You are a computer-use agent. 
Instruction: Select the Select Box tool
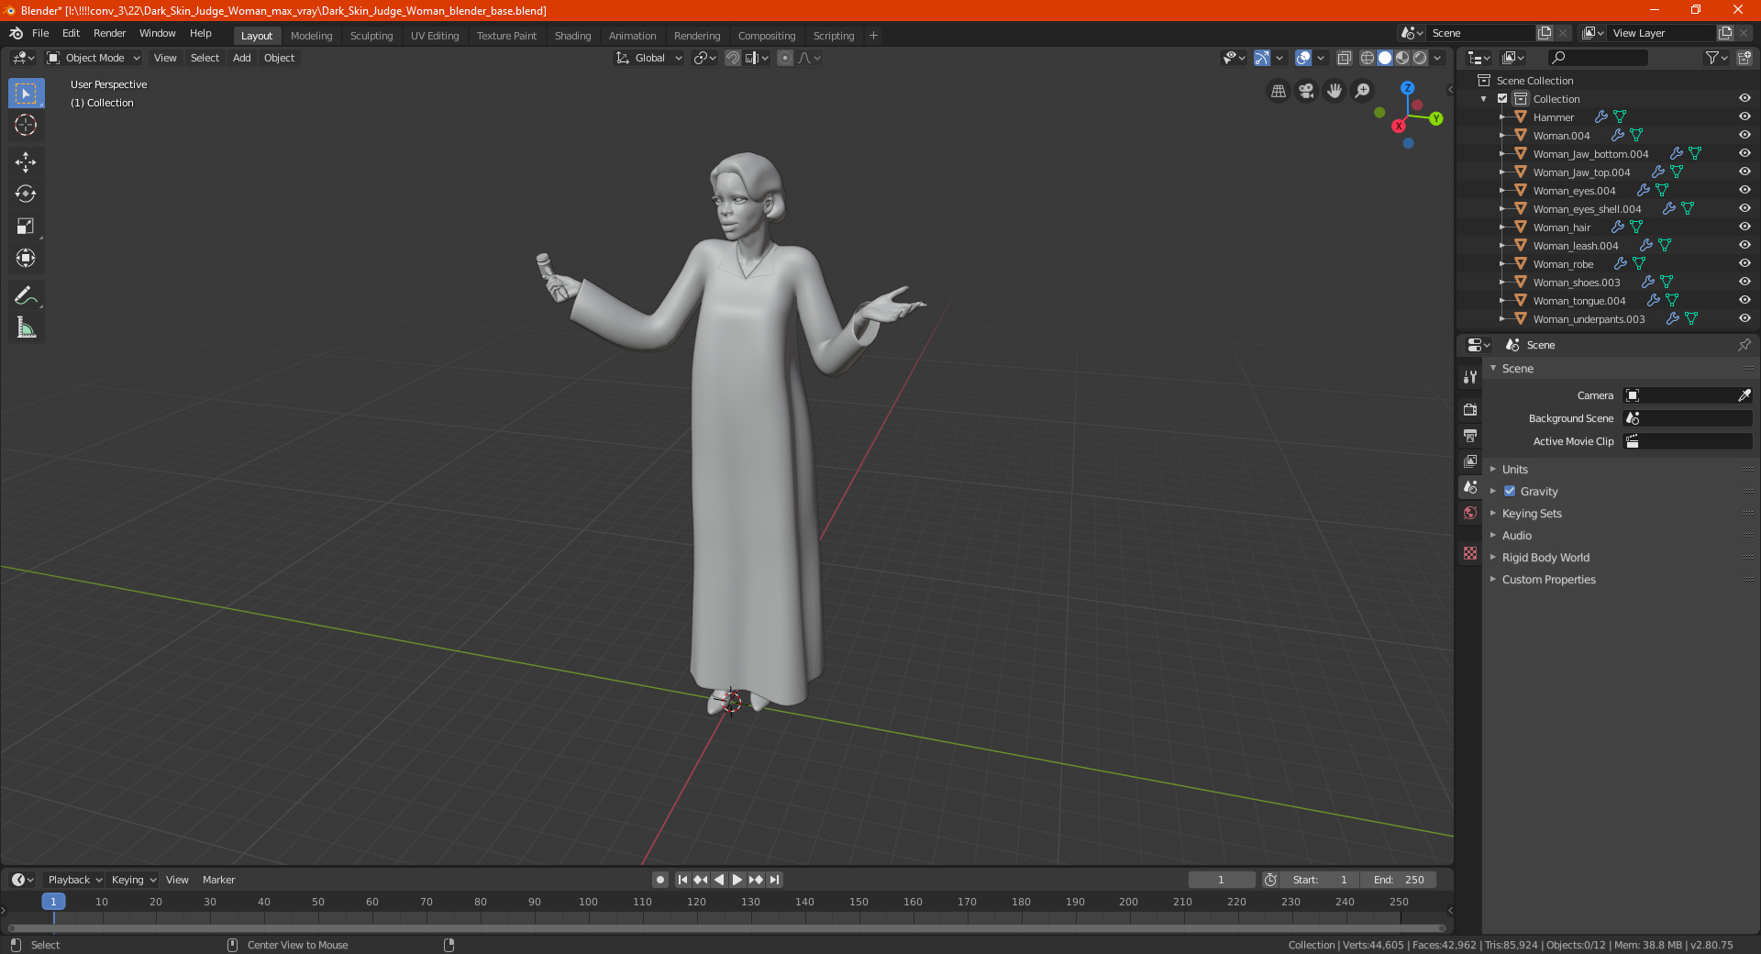[26, 94]
